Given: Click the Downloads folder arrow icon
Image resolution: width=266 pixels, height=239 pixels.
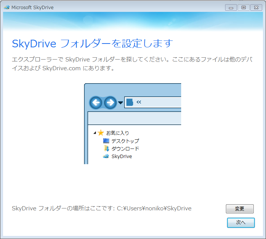Looking at the screenshot, I should tap(106, 148).
